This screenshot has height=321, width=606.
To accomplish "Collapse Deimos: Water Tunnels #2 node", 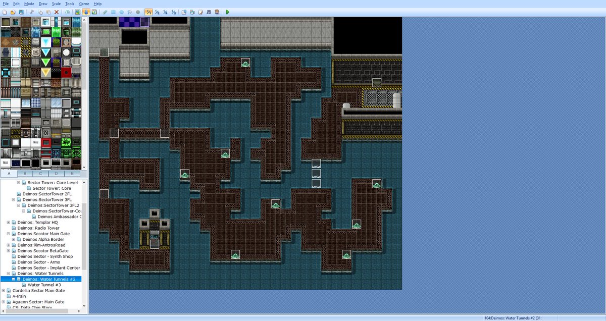I will tap(13, 279).
